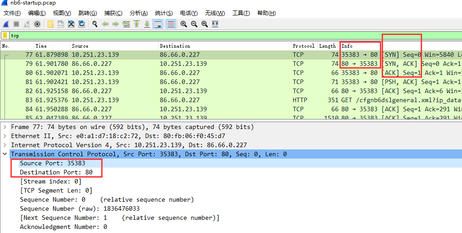Go back to previous packet arrow
Image resolution: width=462 pixels, height=233 pixels.
click(x=105, y=24)
